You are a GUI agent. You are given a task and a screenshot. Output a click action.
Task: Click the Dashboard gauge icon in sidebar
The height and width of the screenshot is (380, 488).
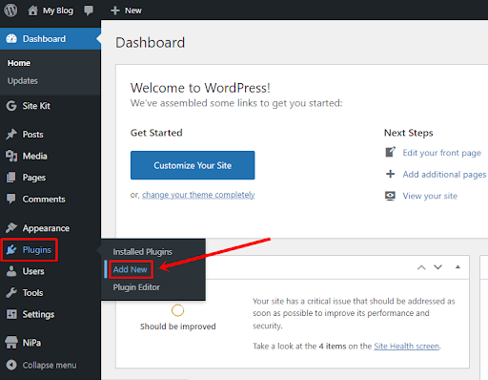pos(11,39)
